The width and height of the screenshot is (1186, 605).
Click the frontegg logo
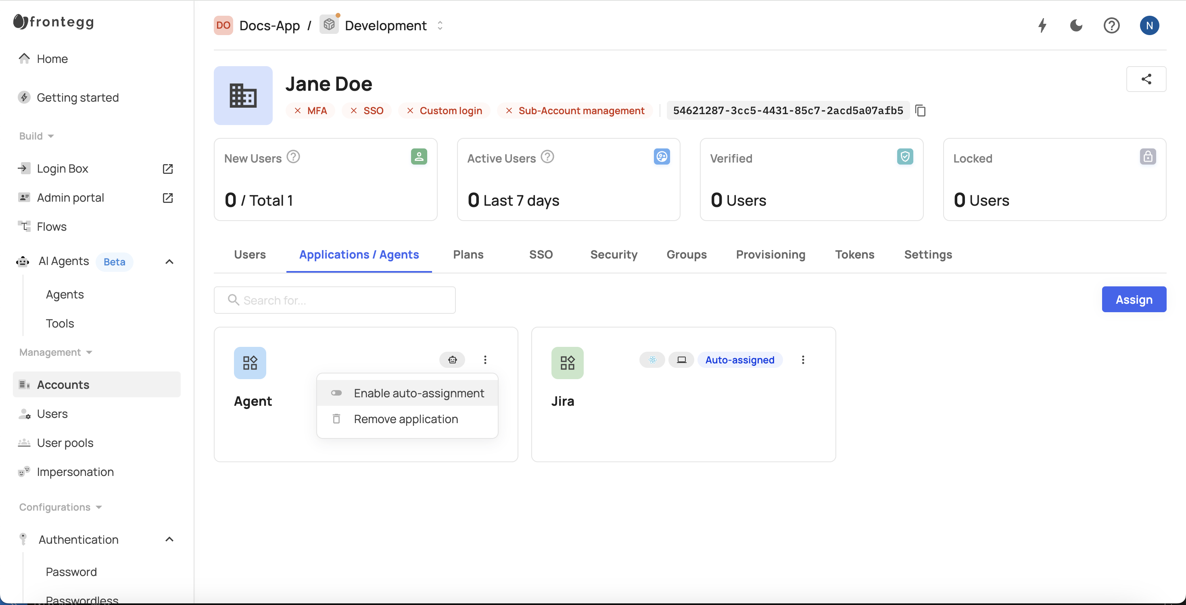pos(52,22)
